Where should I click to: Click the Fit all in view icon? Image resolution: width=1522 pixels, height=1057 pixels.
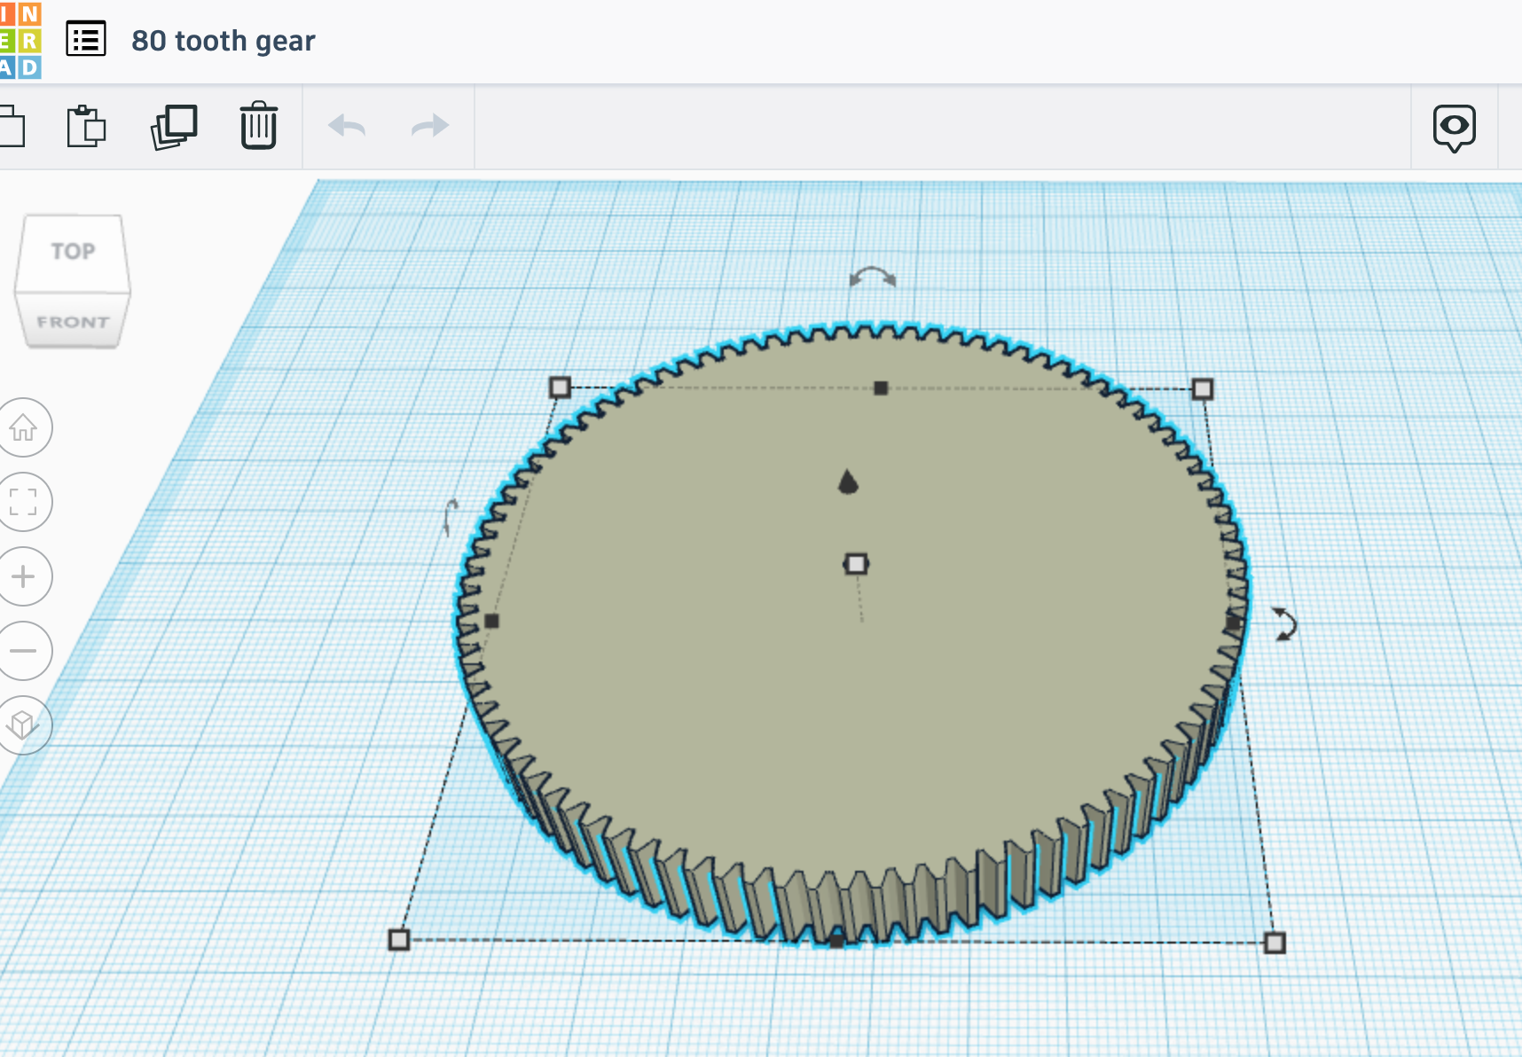coord(24,501)
